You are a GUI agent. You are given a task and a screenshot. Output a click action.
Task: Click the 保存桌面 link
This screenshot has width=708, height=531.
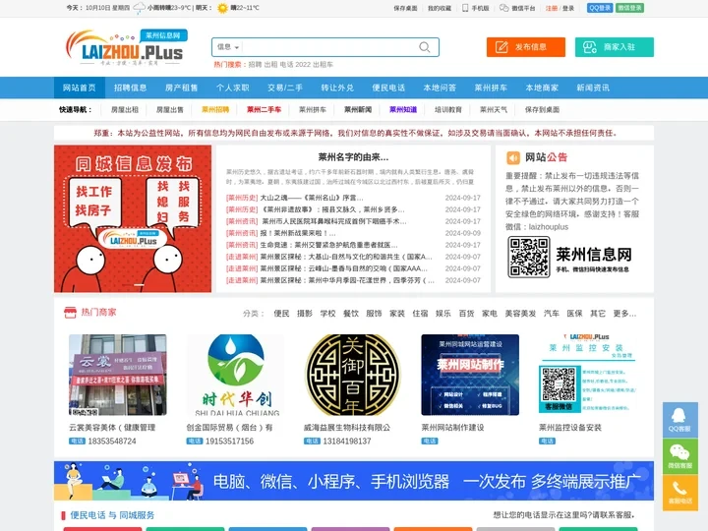click(x=405, y=8)
